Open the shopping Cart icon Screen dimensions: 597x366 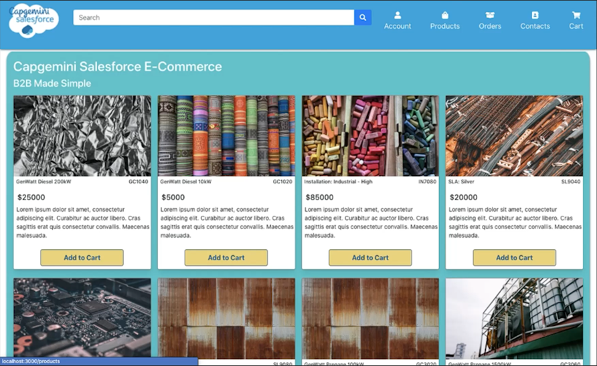[576, 15]
